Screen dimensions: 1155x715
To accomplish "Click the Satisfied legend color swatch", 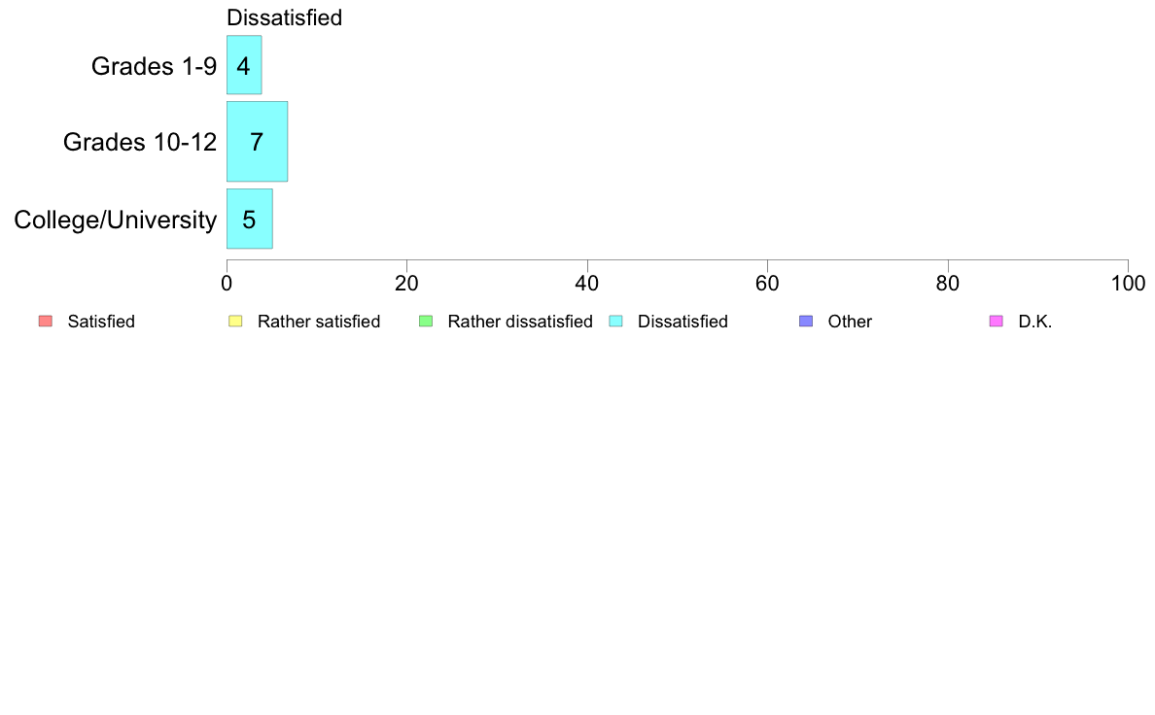I will [x=45, y=322].
